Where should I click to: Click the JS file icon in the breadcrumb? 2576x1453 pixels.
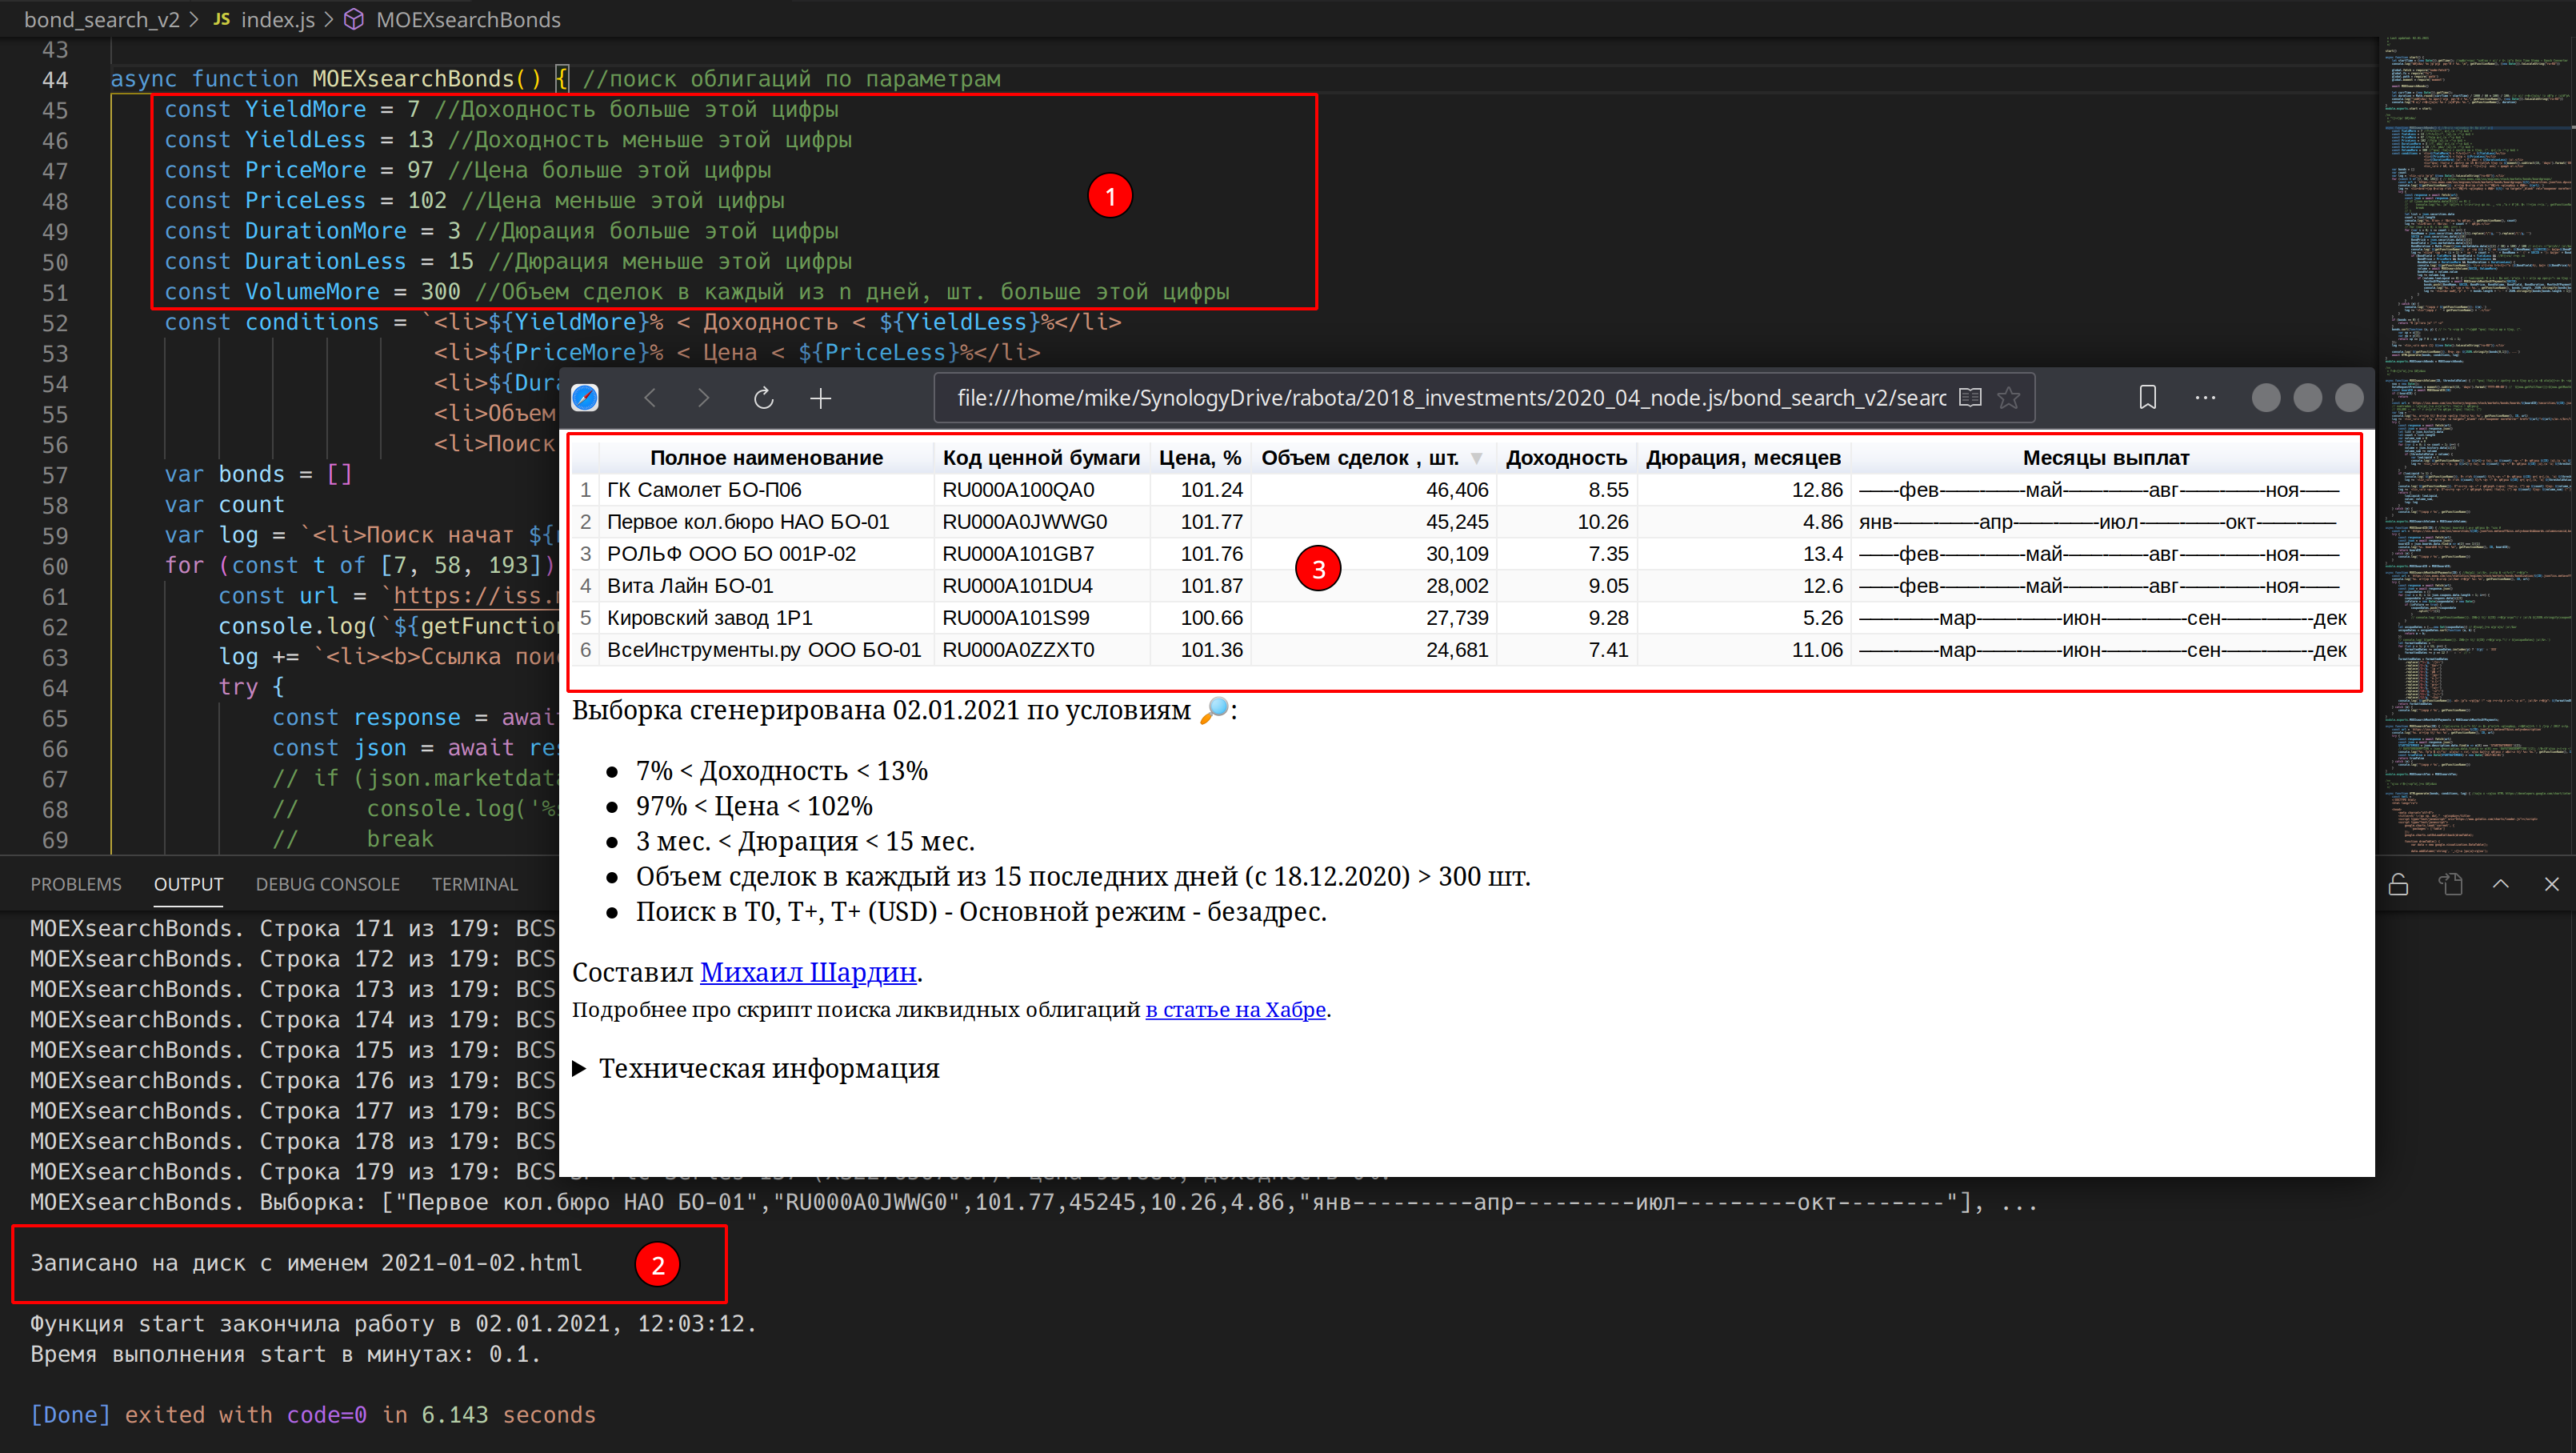(x=222, y=20)
